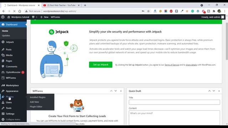Viewport: 228px width, 128px height.
Task: Open the Howdy web-admin account menu
Action: point(213,17)
